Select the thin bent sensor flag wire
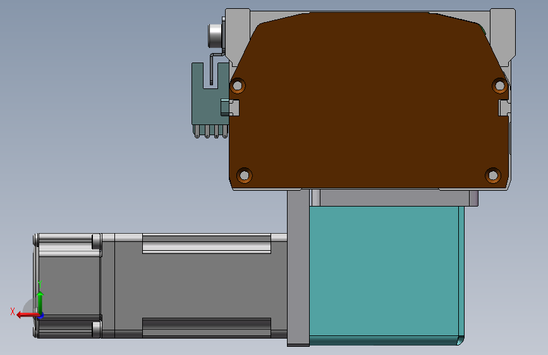The width and height of the screenshot is (548, 355). click(216, 68)
